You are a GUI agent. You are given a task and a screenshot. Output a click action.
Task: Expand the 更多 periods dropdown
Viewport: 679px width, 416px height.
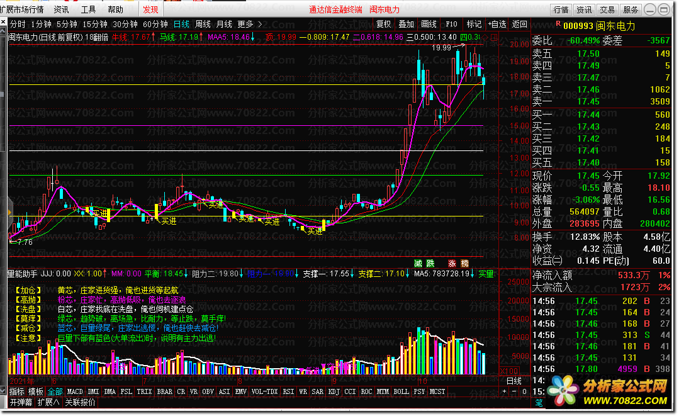[x=249, y=25]
